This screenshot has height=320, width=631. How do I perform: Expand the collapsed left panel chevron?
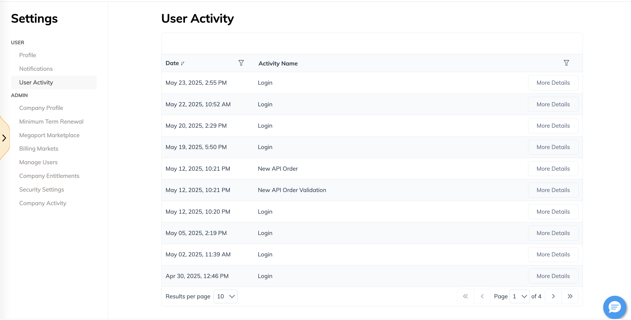point(4,138)
